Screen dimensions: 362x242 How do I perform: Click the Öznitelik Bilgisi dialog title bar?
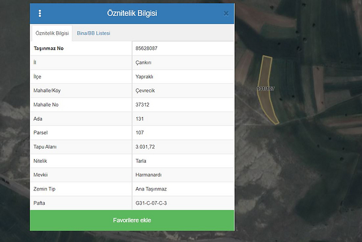pos(132,13)
